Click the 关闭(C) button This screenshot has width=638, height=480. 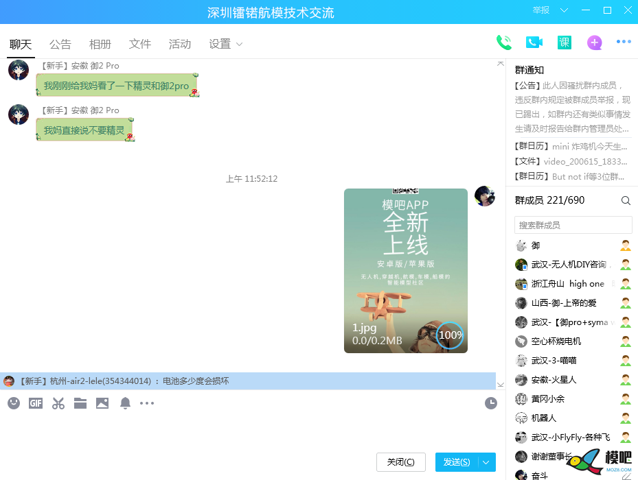(x=401, y=462)
